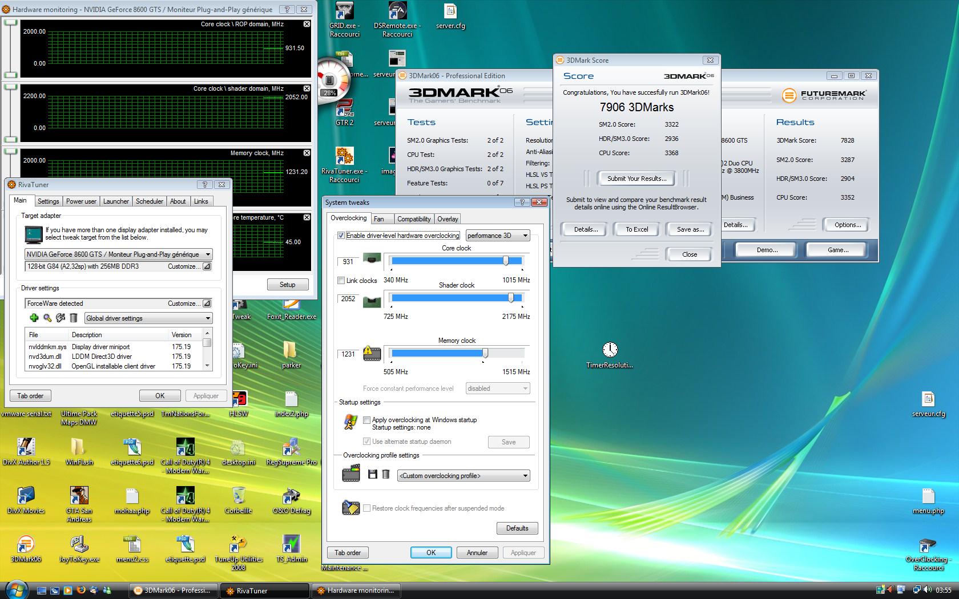Switch to RivaTuner Launcher tab
Image resolution: width=959 pixels, height=599 pixels.
tap(116, 201)
